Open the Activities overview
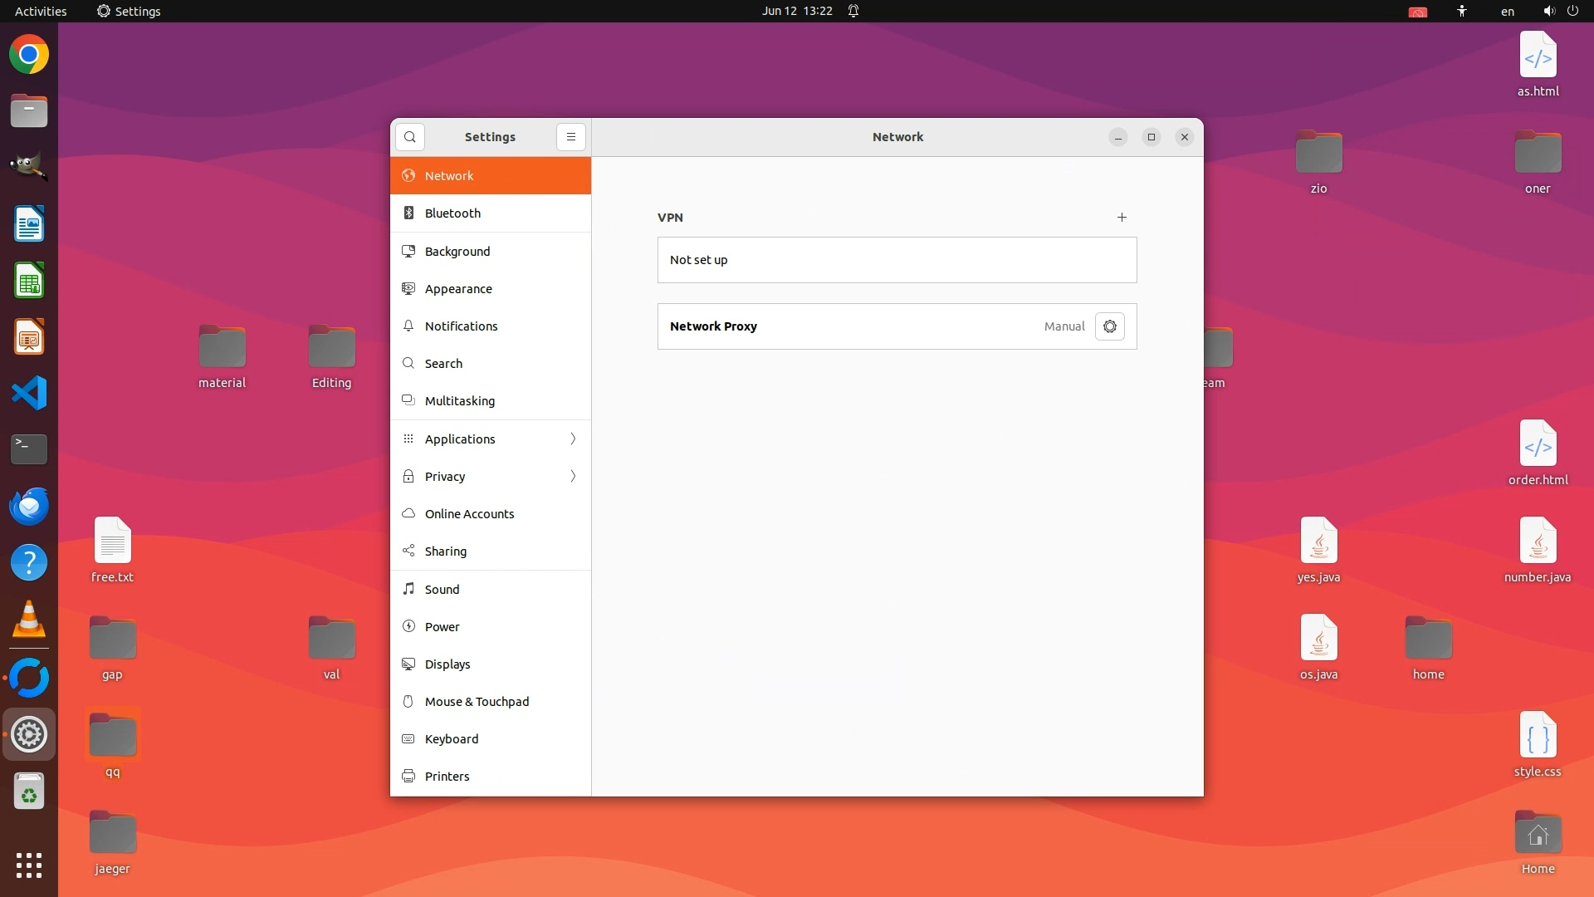The image size is (1594, 897). click(x=41, y=11)
